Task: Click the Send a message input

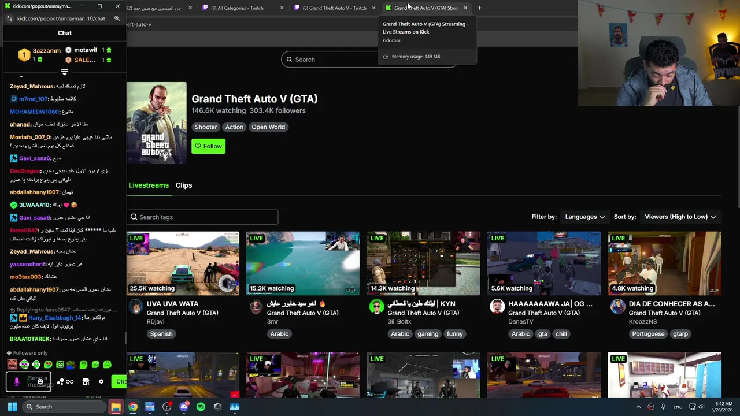Action: coord(28,382)
